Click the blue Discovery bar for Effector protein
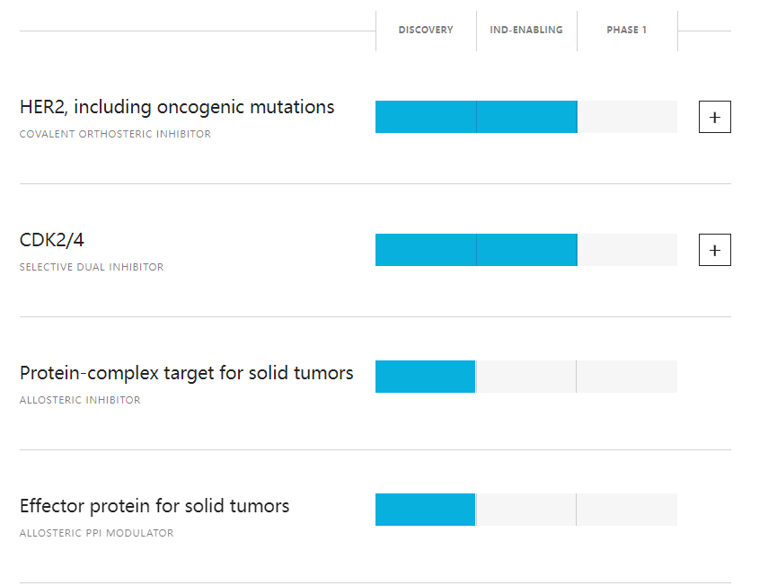Image resolution: width=777 pixels, height=586 pixels. point(425,510)
